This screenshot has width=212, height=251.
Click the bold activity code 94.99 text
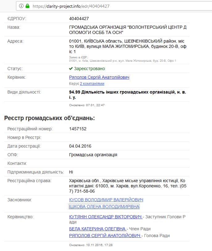(75, 91)
